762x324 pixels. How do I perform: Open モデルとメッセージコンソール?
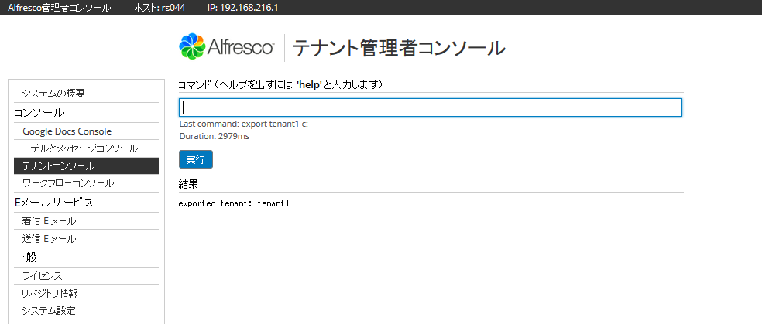click(81, 148)
